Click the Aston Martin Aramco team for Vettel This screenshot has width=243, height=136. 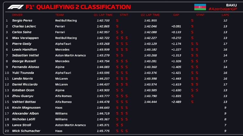[x=70, y=55]
